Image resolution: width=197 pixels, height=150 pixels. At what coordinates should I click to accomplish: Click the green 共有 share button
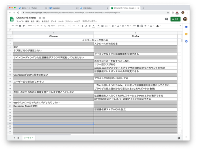pos(175,19)
